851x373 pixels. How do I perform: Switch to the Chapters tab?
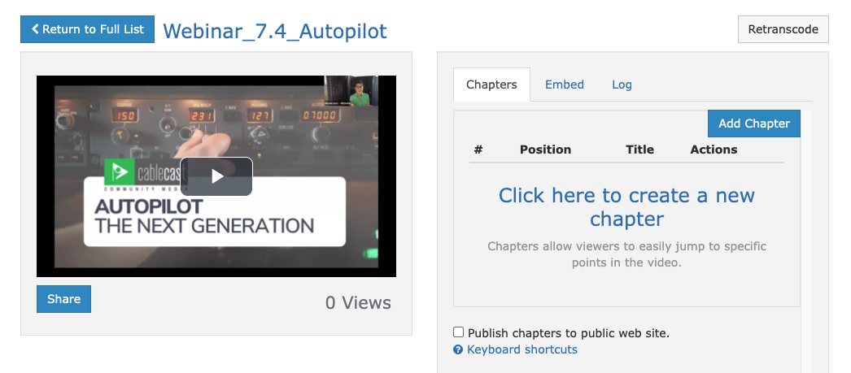coord(491,85)
